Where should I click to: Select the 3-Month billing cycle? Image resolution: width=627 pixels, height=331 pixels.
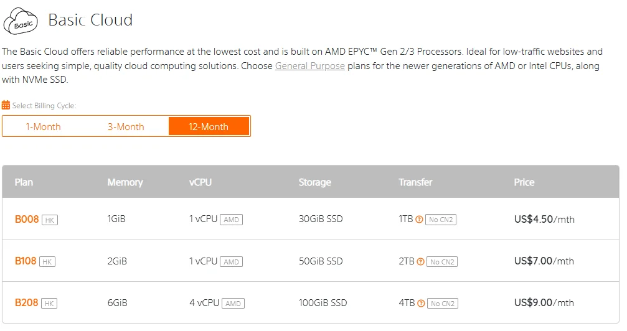point(126,127)
